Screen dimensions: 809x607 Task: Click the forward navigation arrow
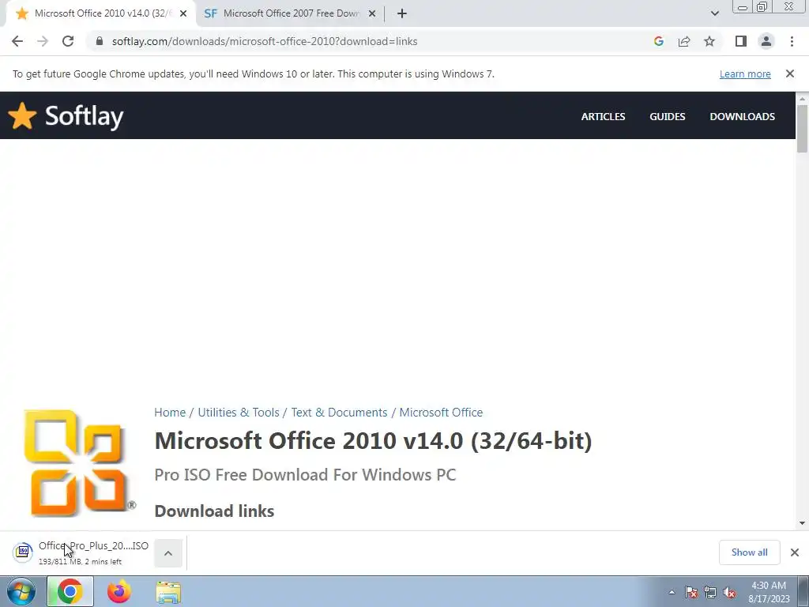43,41
